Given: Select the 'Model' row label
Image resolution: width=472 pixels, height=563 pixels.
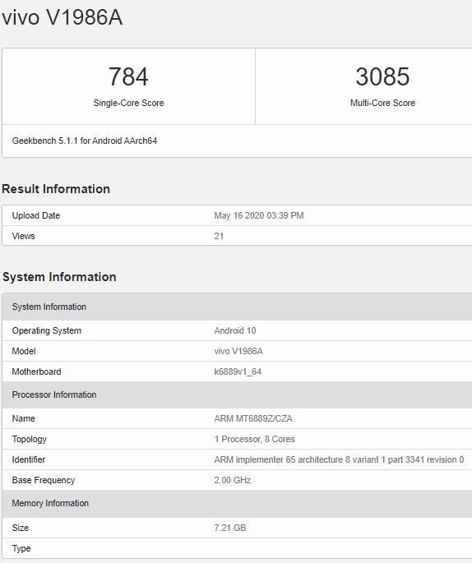Looking at the screenshot, I should pos(24,351).
